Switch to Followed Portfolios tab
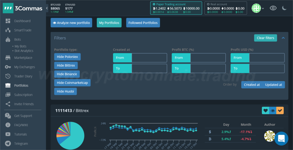 click(143, 23)
